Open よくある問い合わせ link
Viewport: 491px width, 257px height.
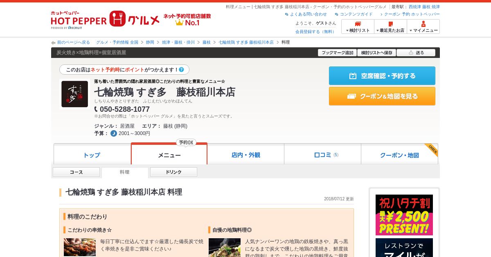tap(308, 14)
